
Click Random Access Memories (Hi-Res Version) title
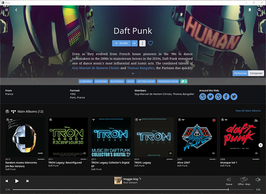[x=21, y=165]
